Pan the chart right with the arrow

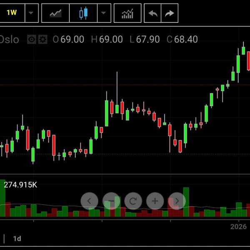[x=177, y=201]
